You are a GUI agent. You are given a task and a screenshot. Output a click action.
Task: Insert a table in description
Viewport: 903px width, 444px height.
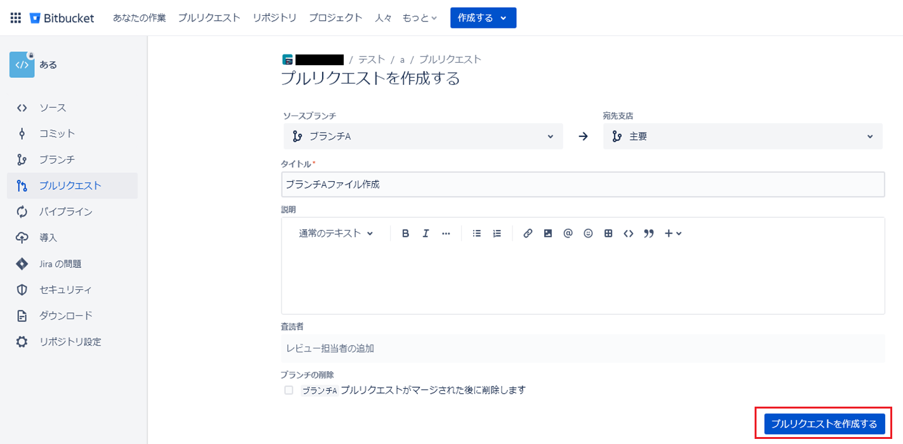pyautogui.click(x=608, y=233)
